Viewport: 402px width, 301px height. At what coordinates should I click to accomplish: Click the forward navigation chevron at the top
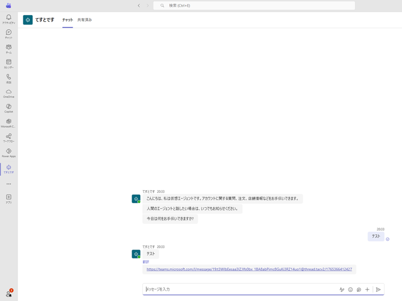pos(147,5)
